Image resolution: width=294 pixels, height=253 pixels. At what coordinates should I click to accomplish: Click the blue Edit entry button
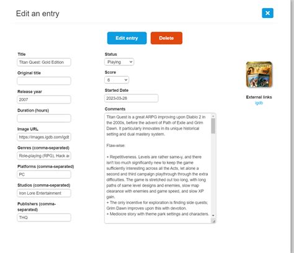(127, 38)
